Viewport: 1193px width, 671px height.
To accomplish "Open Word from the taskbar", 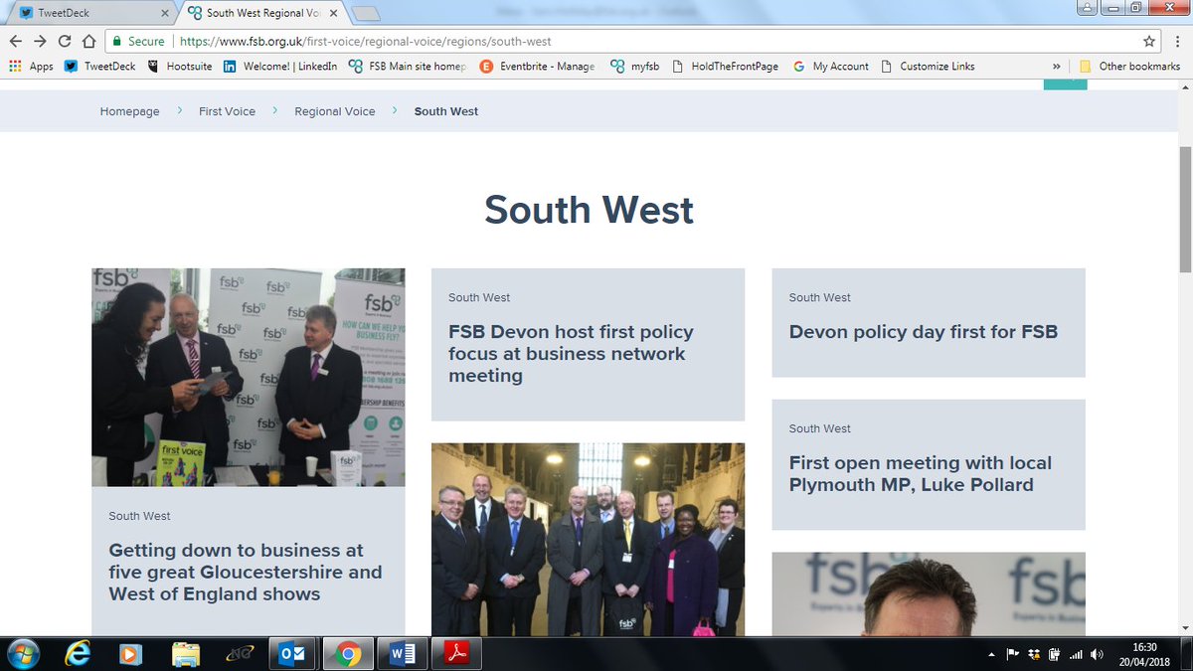I will 403,654.
